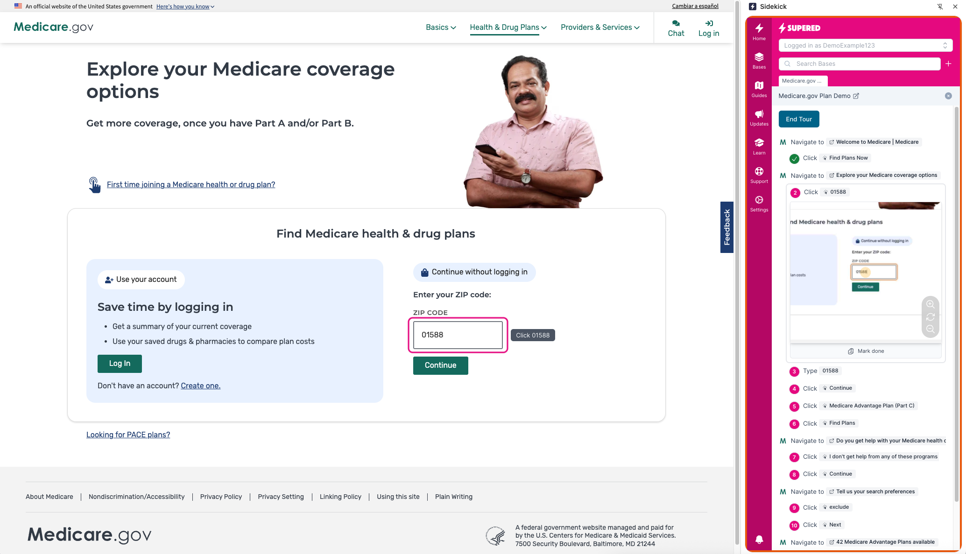Click the Search Bases field
Viewport: 966px width, 554px height.
click(x=860, y=64)
